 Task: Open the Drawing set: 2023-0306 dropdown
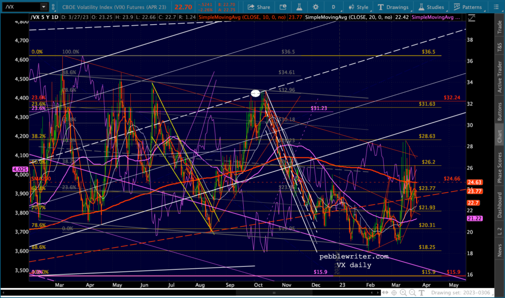pyautogui.click(x=463, y=293)
